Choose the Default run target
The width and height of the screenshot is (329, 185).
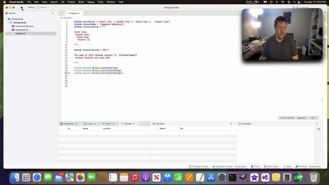click(42, 7)
